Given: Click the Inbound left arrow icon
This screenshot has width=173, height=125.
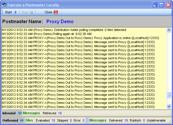Looking at the screenshot, I should pos(20,113).
